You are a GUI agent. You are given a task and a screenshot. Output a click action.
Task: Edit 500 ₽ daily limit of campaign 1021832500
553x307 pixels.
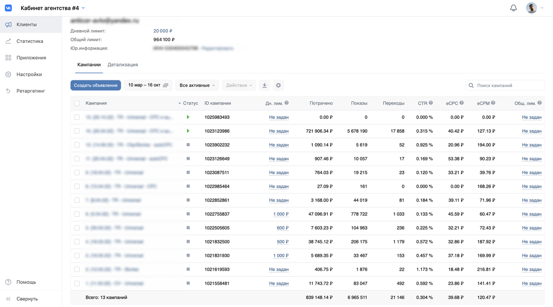(x=283, y=242)
